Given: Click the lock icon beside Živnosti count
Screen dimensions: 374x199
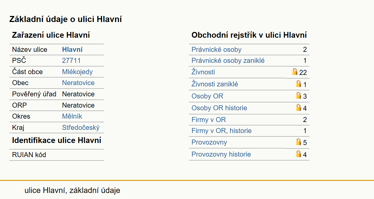Looking at the screenshot, I should point(295,71).
